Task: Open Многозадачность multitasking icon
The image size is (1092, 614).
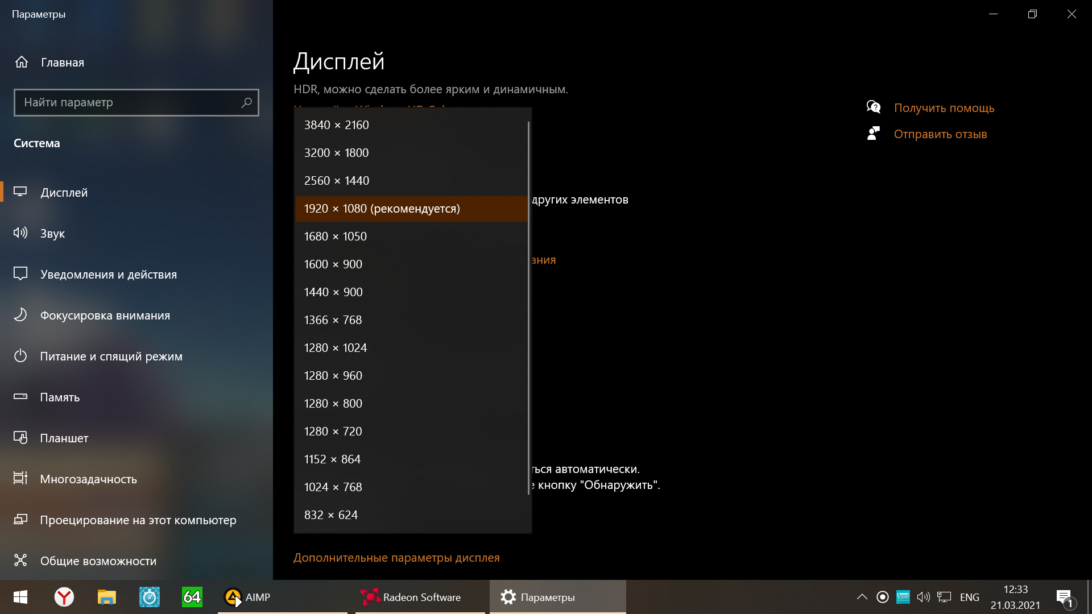Action: [x=20, y=479]
